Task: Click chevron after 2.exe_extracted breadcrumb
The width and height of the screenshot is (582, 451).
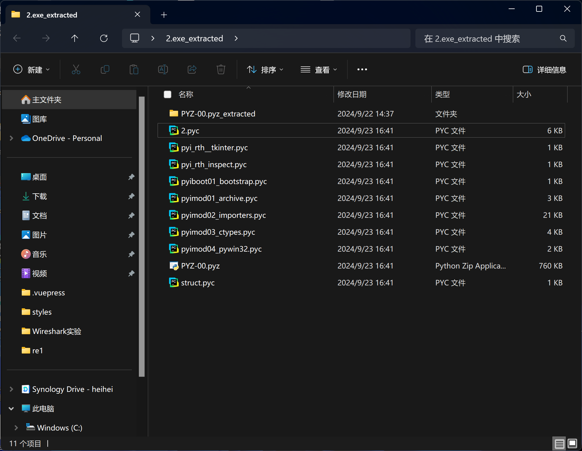Action: (x=236, y=38)
